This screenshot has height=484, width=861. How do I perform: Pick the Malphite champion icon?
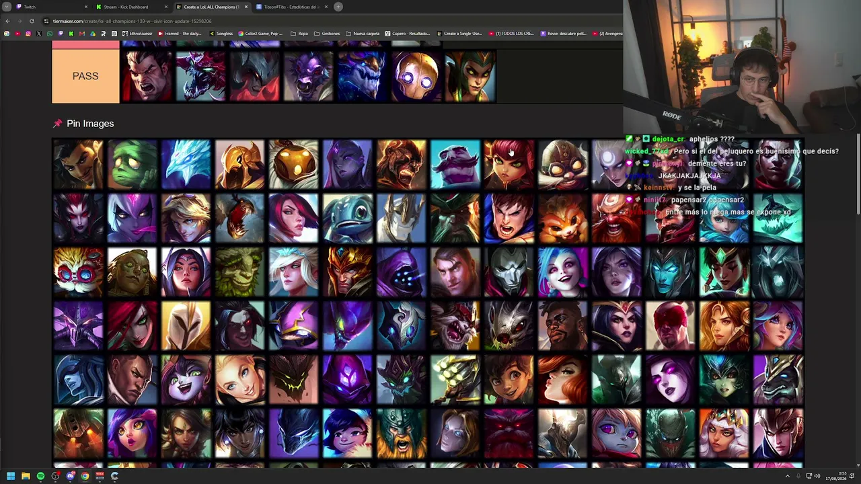click(x=294, y=379)
